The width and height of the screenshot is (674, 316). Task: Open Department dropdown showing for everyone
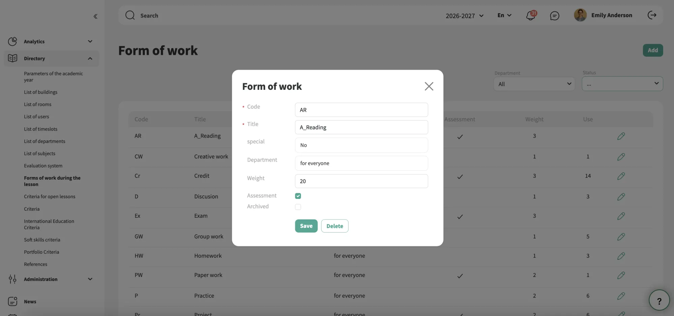click(362, 163)
